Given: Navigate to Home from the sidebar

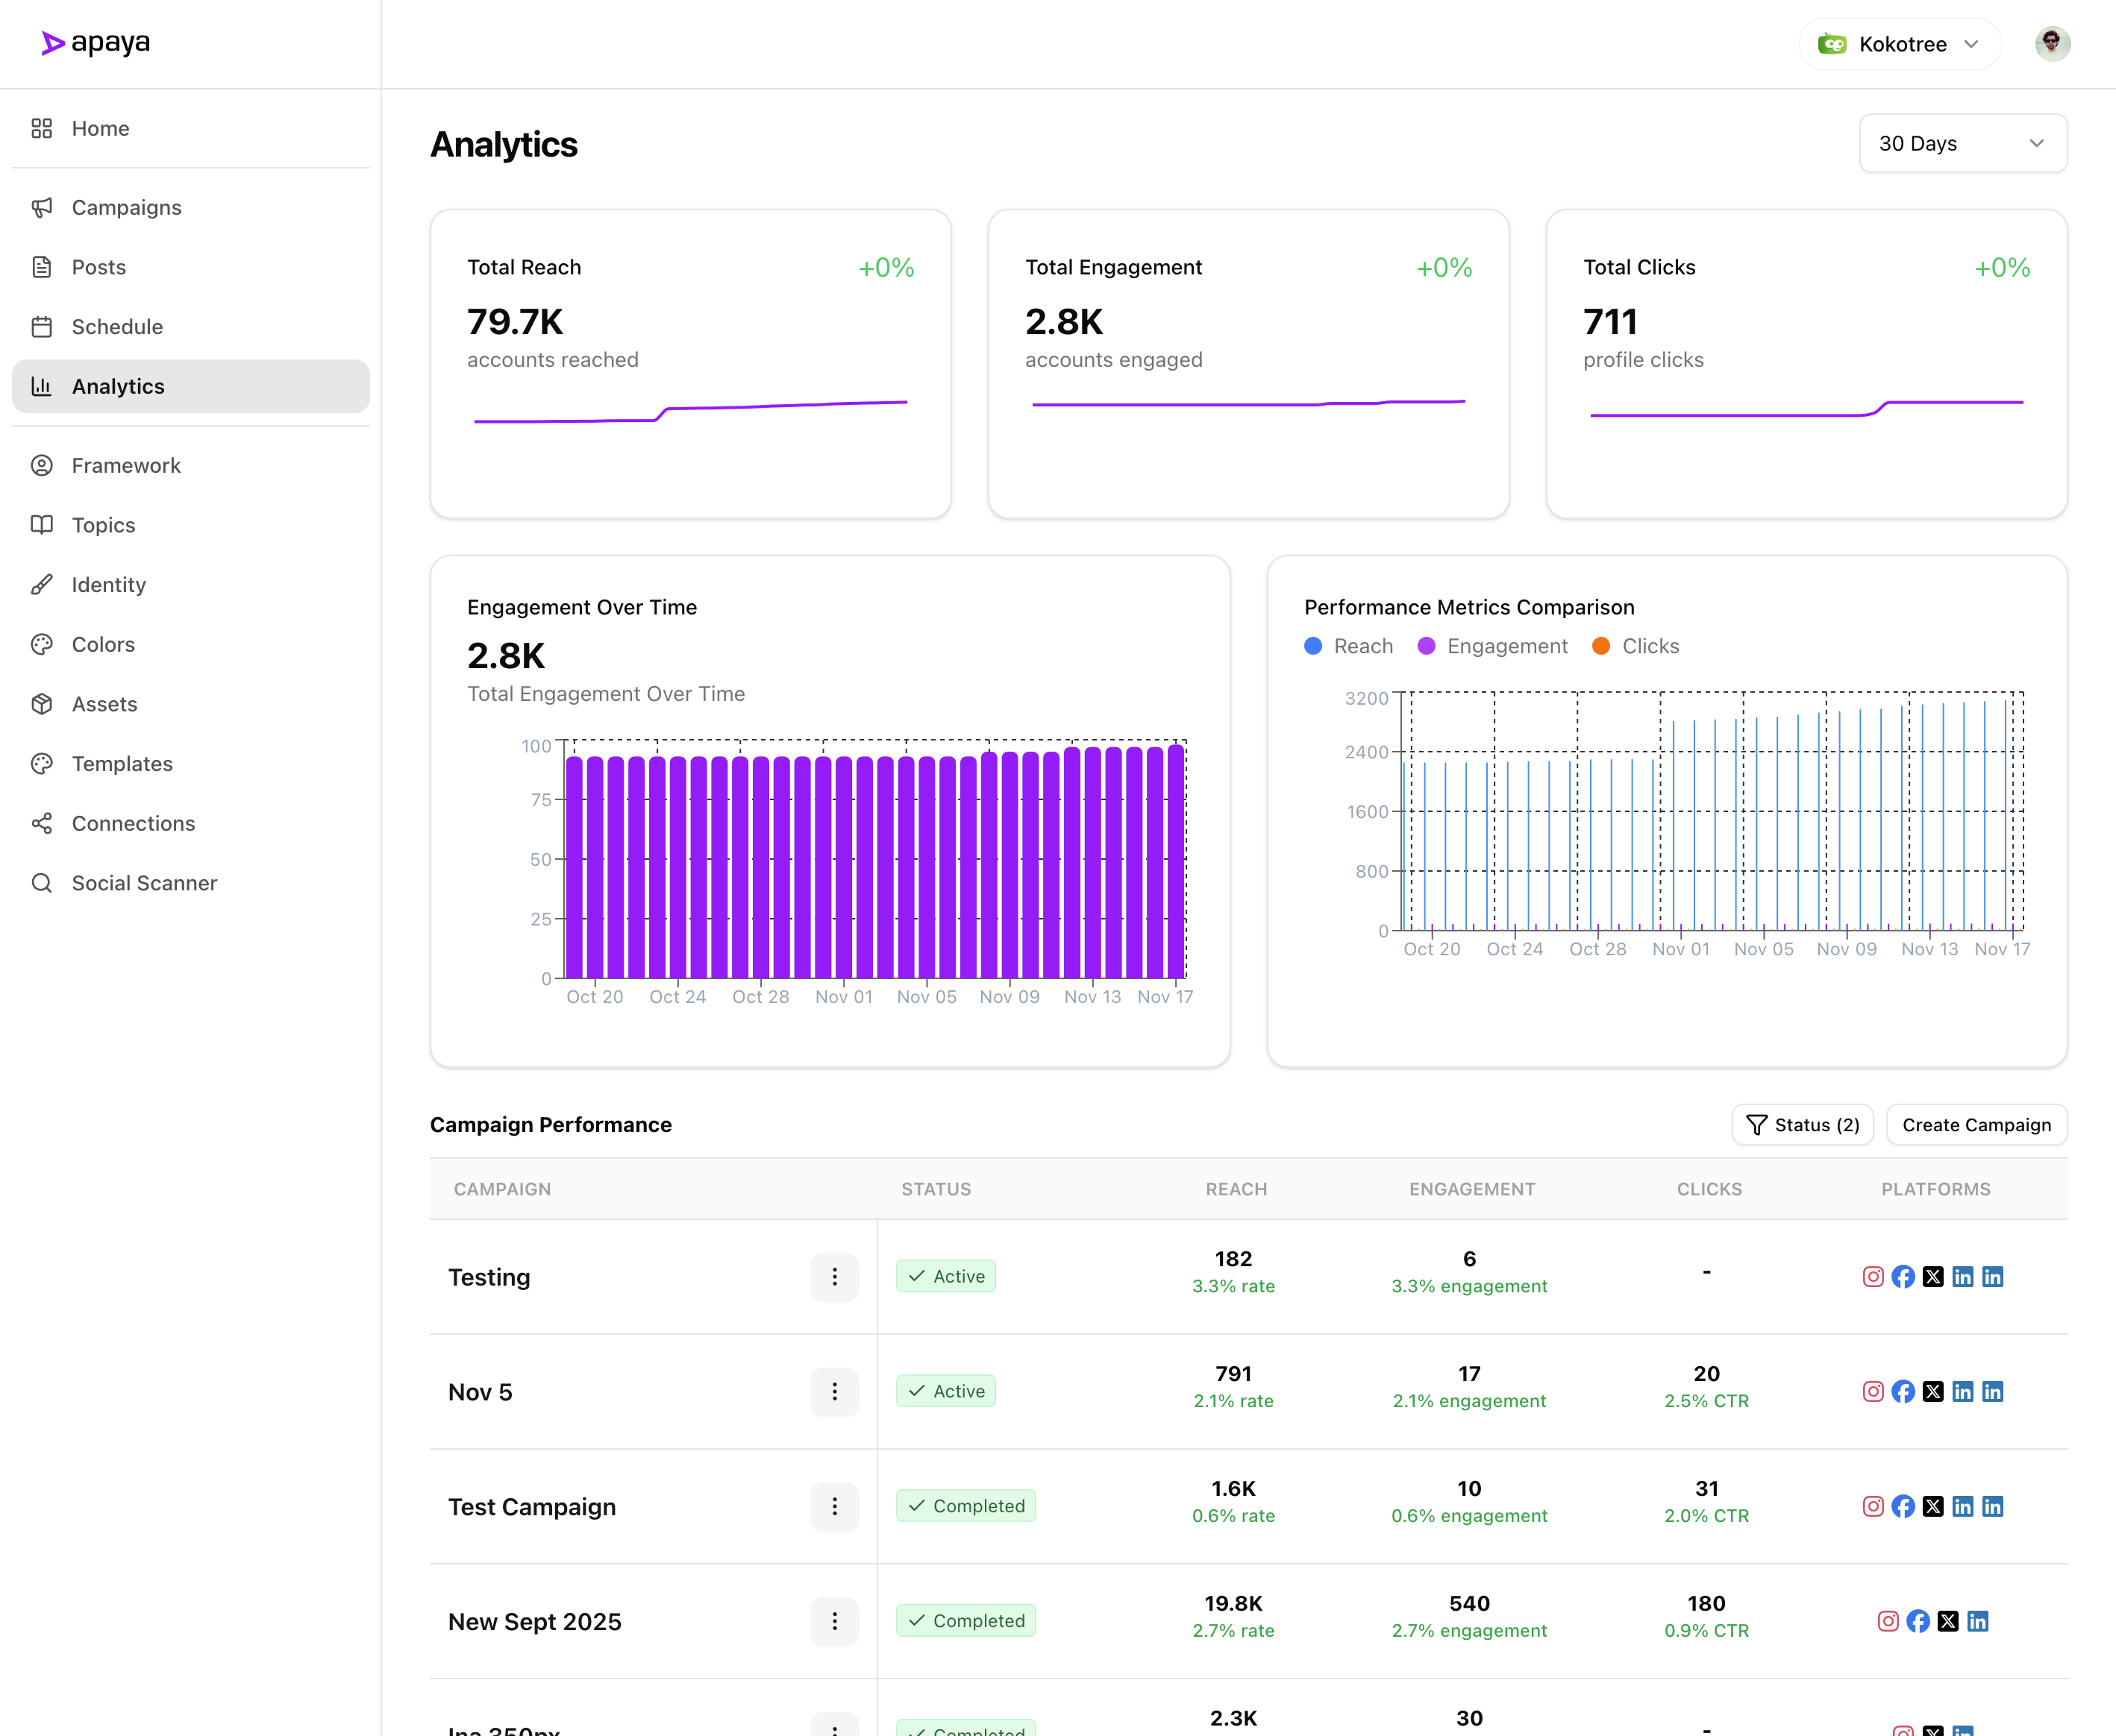Looking at the screenshot, I should click(100, 128).
